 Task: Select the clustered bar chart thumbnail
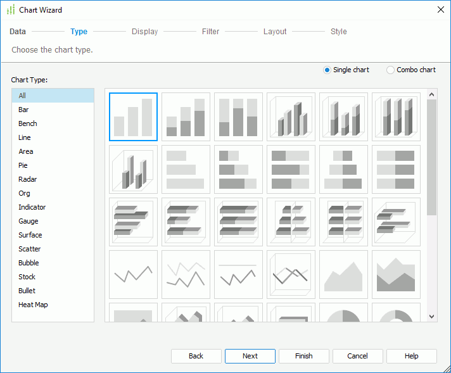coord(133,117)
